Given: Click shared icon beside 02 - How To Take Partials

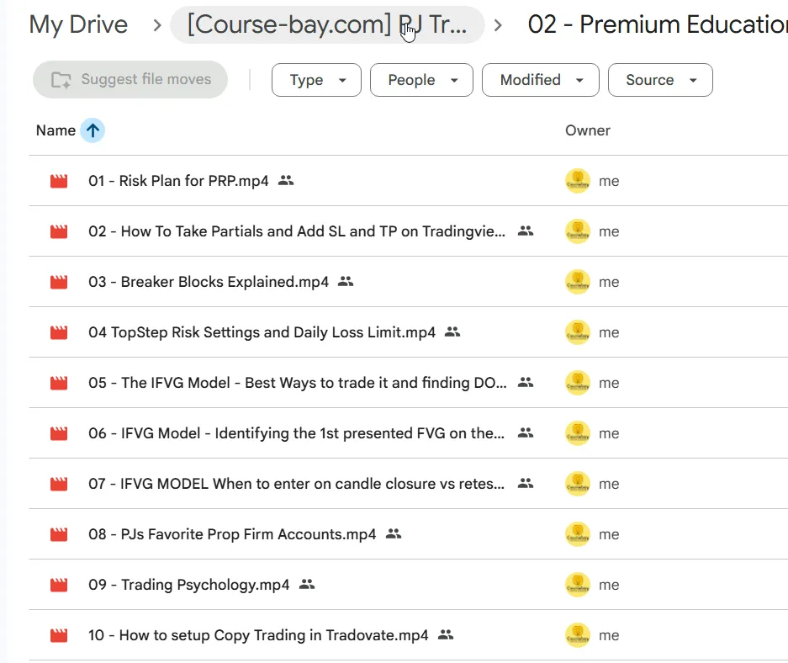Looking at the screenshot, I should pyautogui.click(x=526, y=231).
